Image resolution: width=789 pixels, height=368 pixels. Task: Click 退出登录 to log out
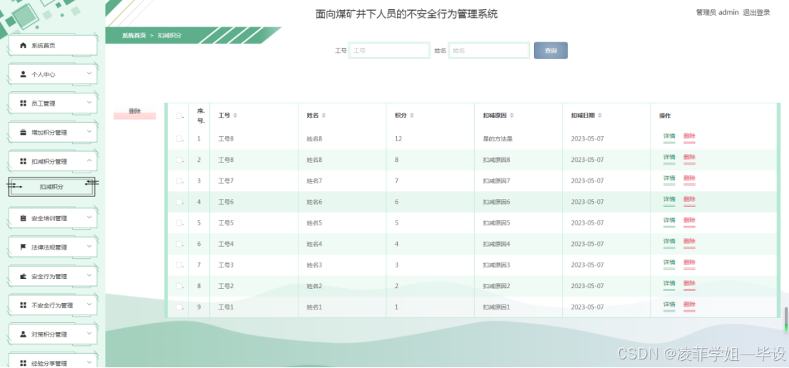[756, 13]
